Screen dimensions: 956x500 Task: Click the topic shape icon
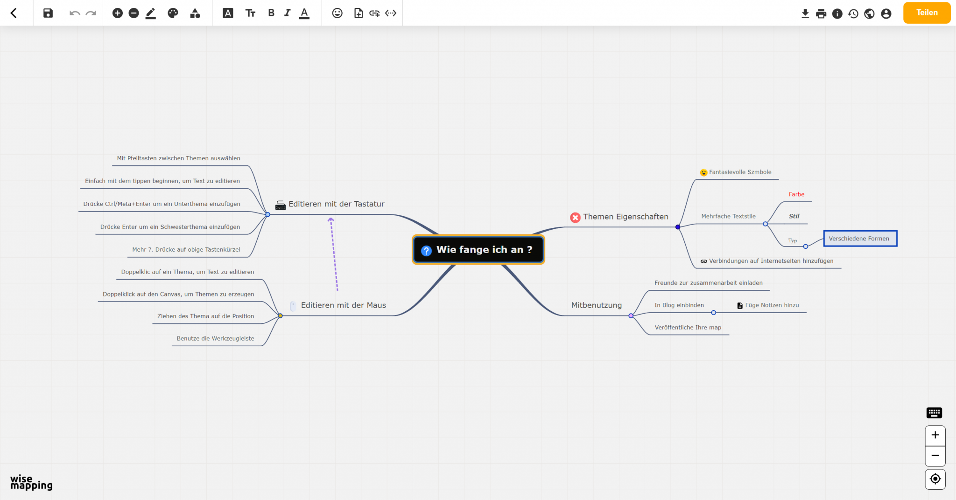195,13
